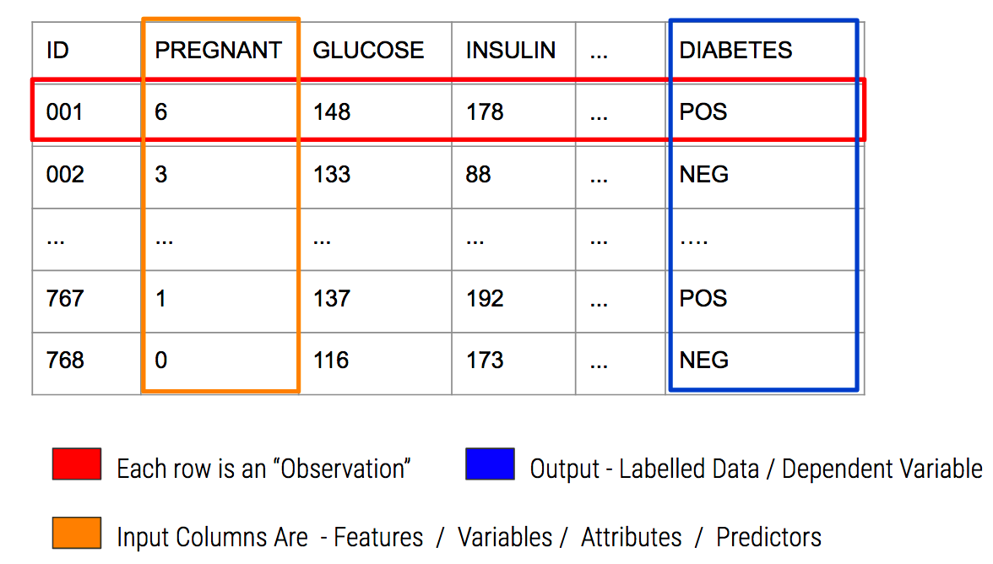Click the NEG diabetes value in row 768
Viewport: 993px width, 564px height.
(704, 361)
